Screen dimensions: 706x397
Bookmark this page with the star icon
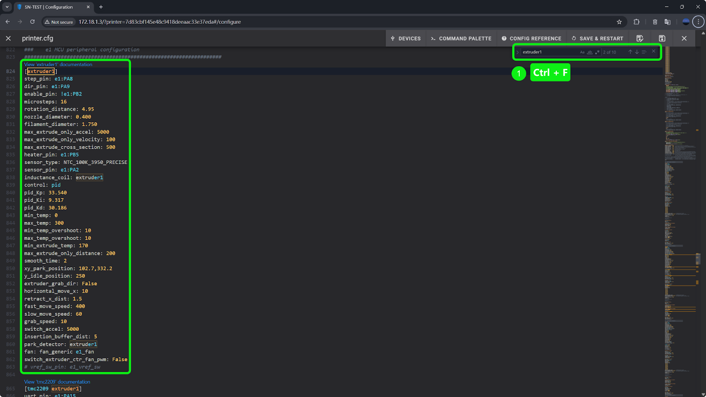[619, 22]
